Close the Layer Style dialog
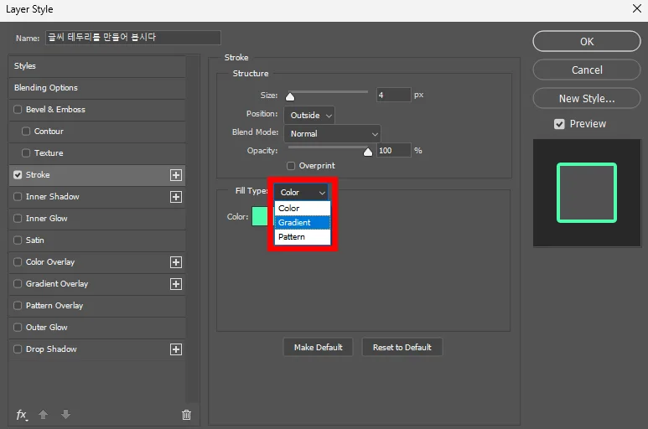This screenshot has height=429, width=648. point(637,8)
